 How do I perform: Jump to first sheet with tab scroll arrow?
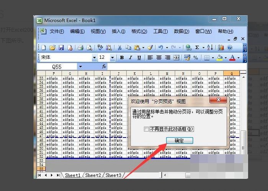click(39, 175)
